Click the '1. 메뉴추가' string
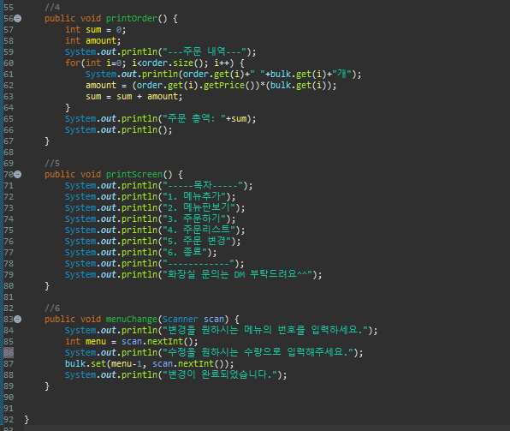Screen dimensions: 510x431 click(194, 197)
